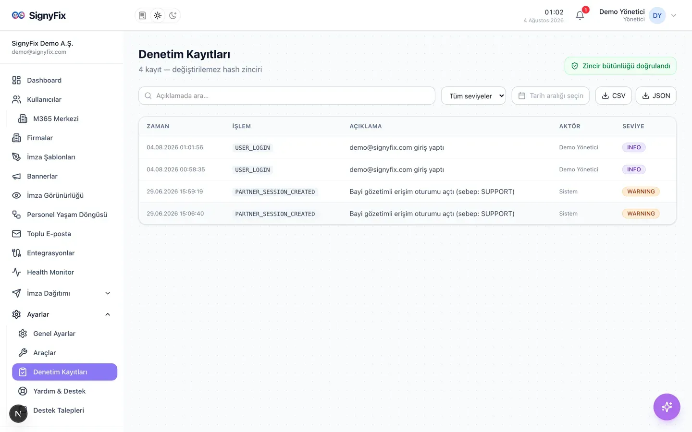Image resolution: width=692 pixels, height=432 pixels.
Task: Click the İŞLEM column header
Action: (242, 126)
